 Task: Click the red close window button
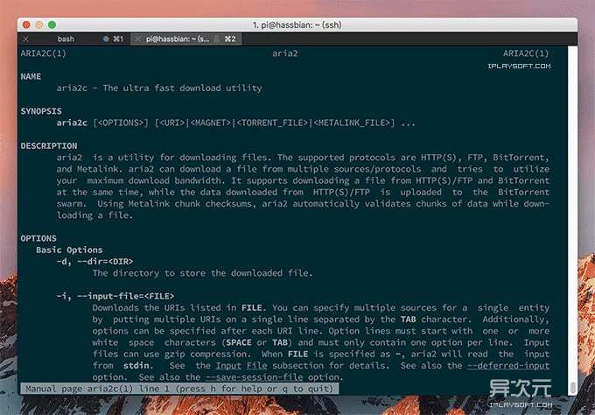click(26, 25)
